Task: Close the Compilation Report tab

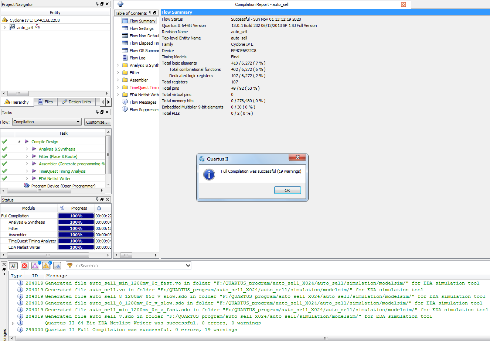Action: pos(404,4)
